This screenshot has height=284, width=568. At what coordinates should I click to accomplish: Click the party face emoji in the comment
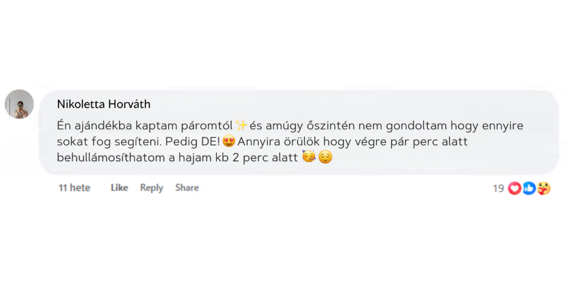click(309, 157)
